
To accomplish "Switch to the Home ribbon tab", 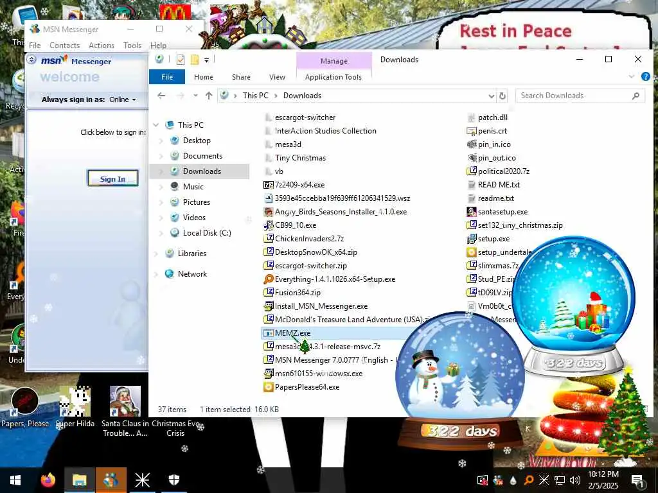I will [204, 77].
